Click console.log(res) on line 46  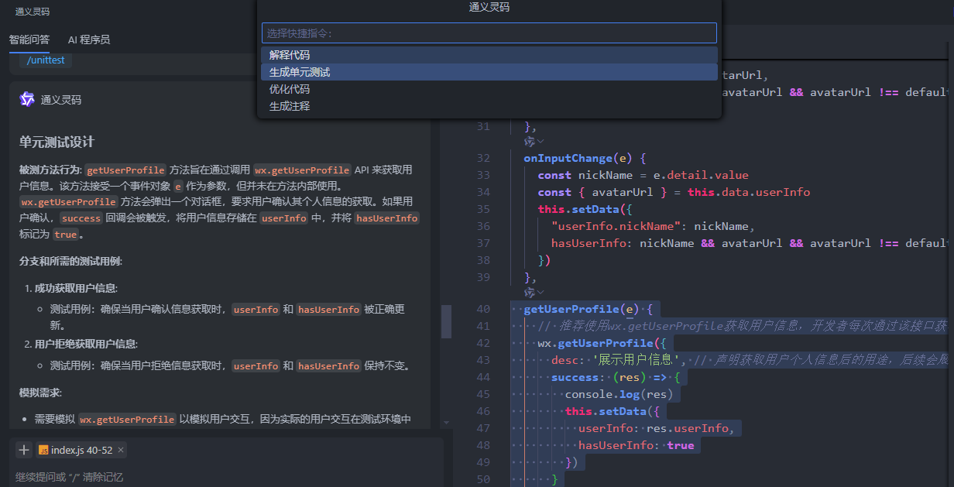619,394
